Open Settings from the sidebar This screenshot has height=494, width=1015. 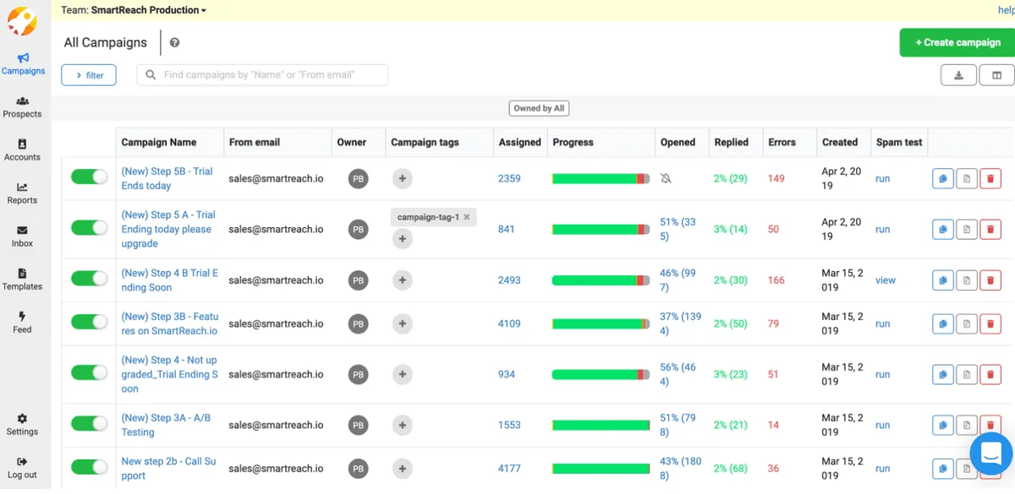pos(23,426)
